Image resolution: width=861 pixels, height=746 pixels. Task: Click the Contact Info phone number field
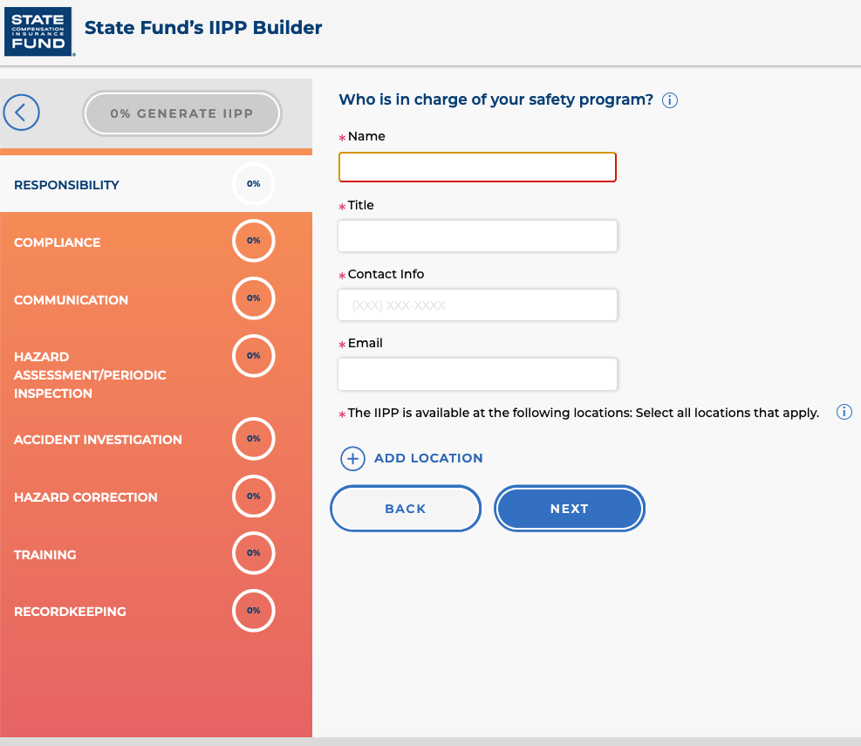click(x=477, y=305)
